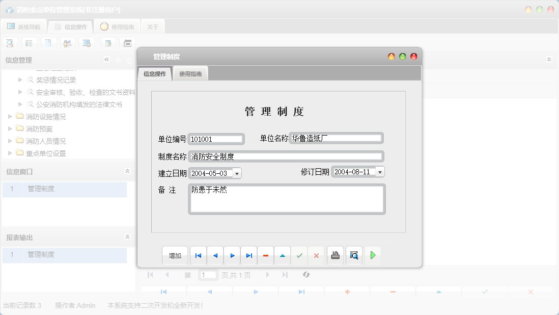Cancel edits with the red X icon

316,255
